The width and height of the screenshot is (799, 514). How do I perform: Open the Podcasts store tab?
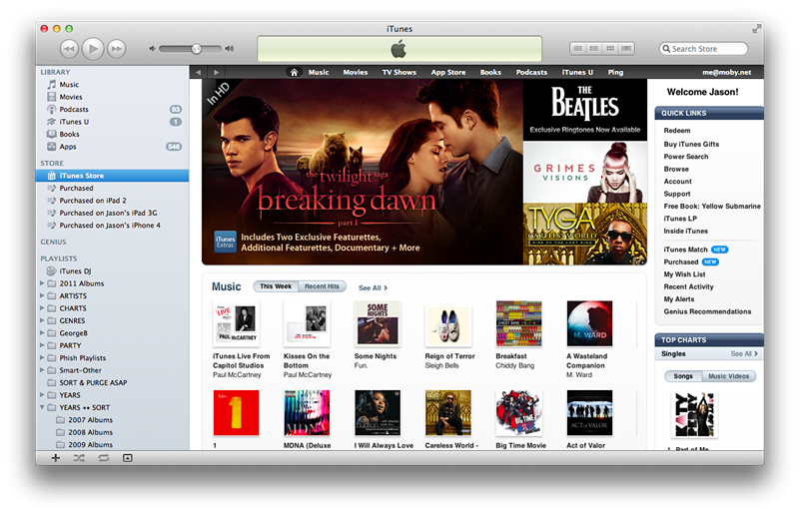click(531, 72)
